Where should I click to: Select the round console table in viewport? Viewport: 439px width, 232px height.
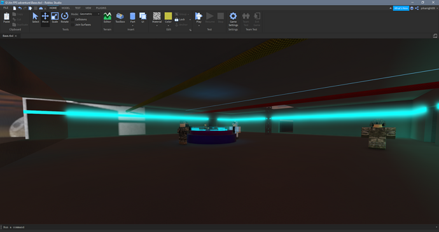click(212, 136)
